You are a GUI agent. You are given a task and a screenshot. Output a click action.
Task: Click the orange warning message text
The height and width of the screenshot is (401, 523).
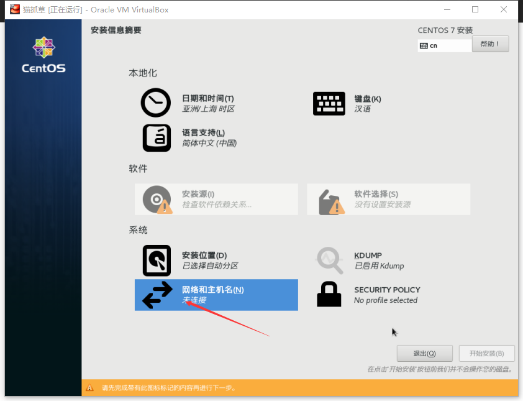169,388
